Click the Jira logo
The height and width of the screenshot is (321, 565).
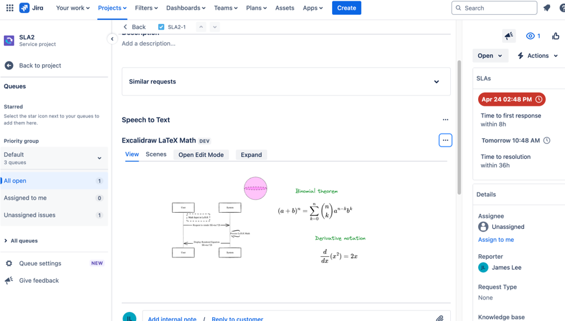31,8
